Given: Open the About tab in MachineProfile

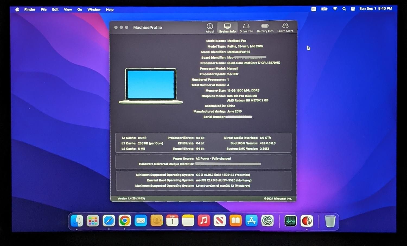Looking at the screenshot, I should coord(210,28).
